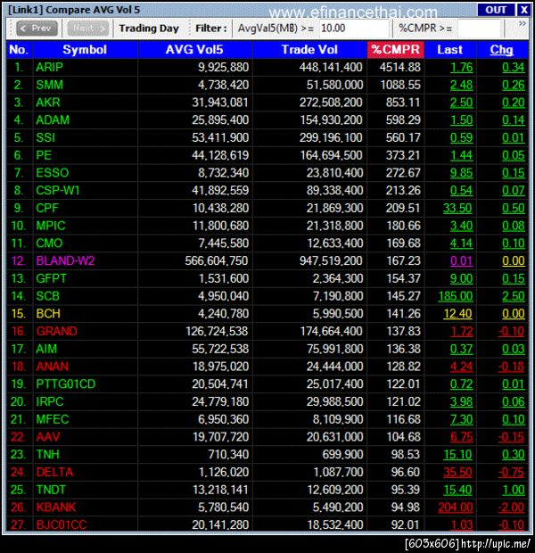Click AKR AVG Vol5 value 31,943,081

click(x=220, y=103)
